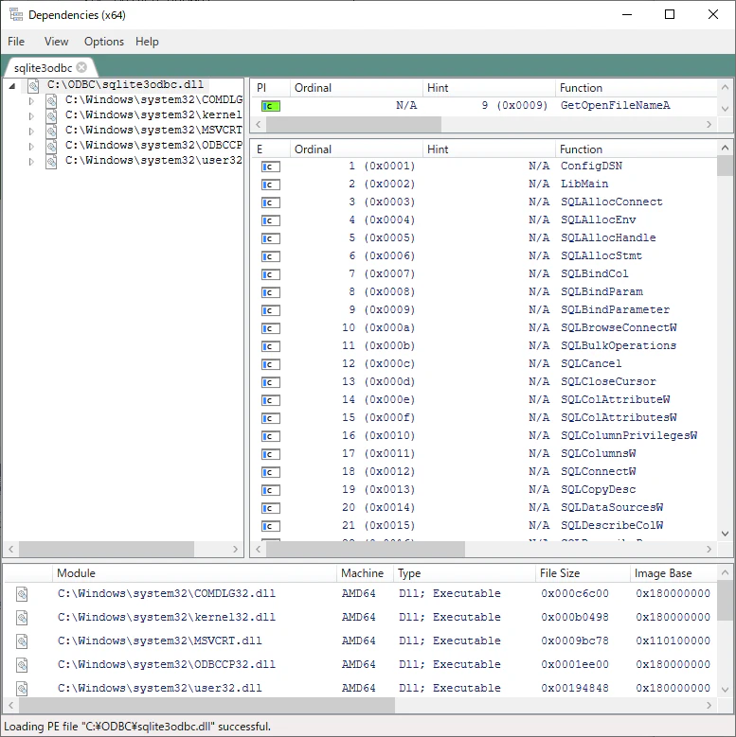The height and width of the screenshot is (737, 736).
Task: Click the module icon for ODBCCP32.dll row
Action: click(22, 665)
